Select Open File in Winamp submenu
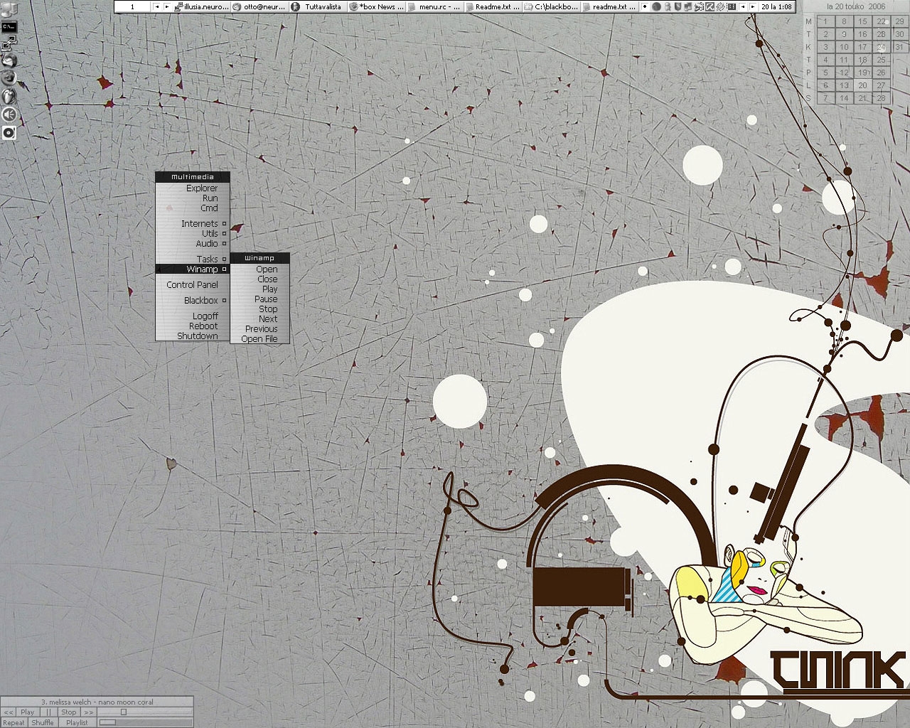 point(259,339)
